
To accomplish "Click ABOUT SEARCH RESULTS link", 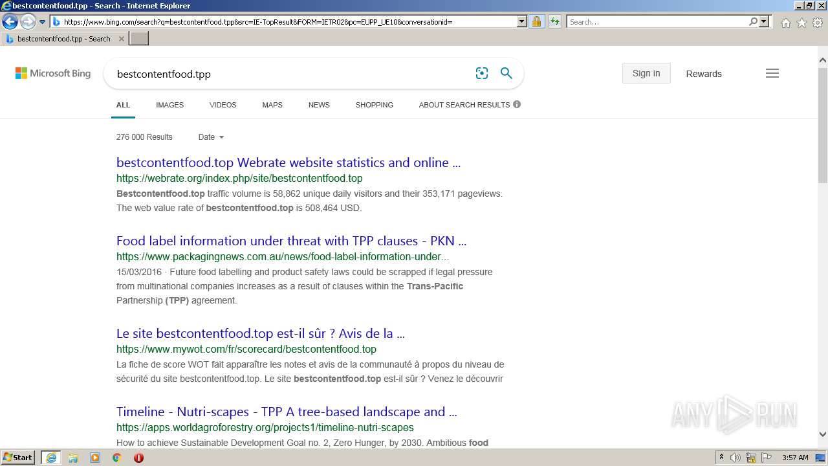I will 464,105.
